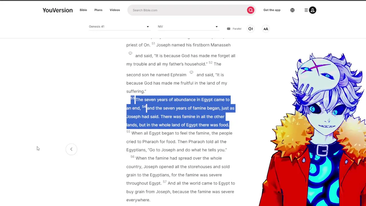
Task: Open the Plans menu item
Action: click(98, 10)
